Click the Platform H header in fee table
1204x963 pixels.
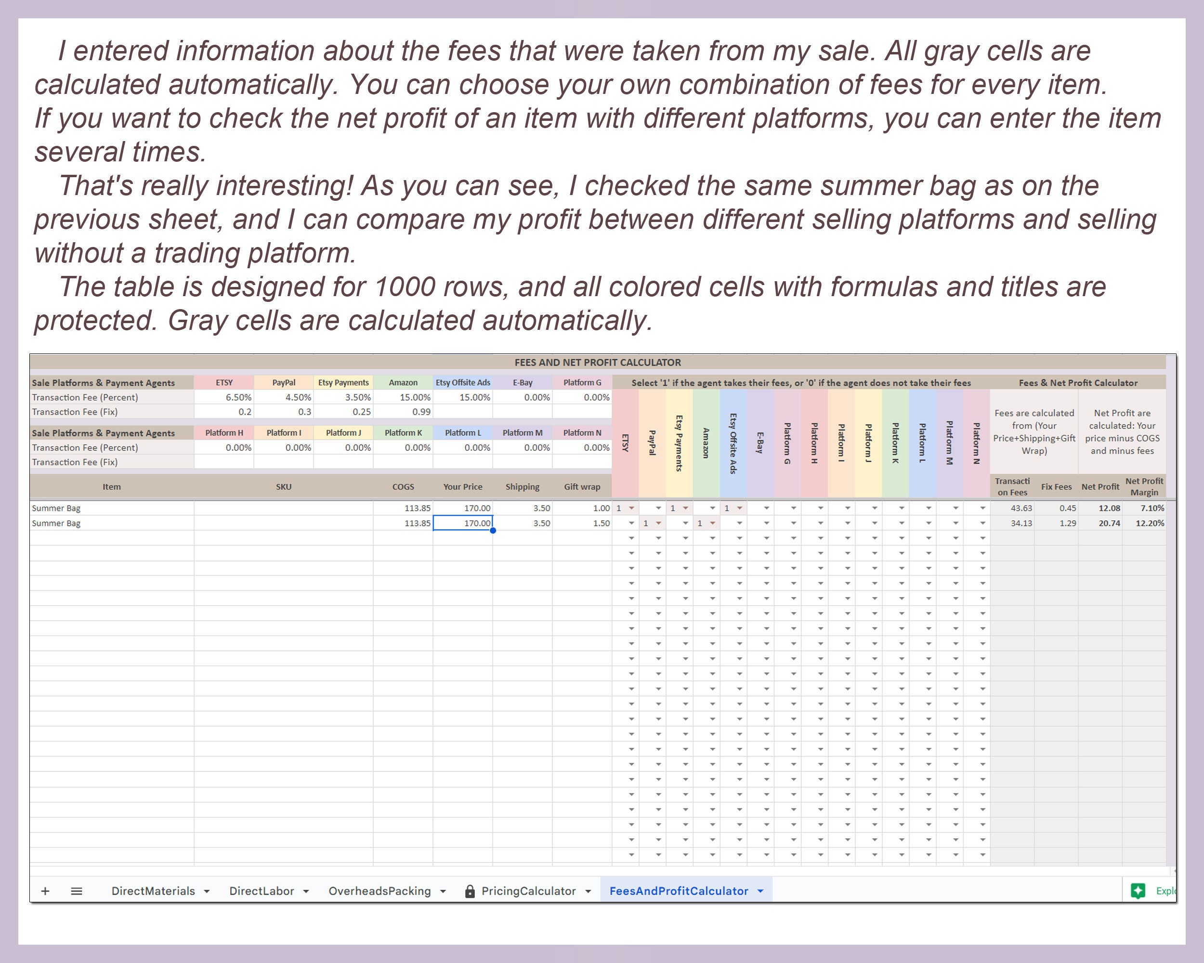tap(224, 433)
